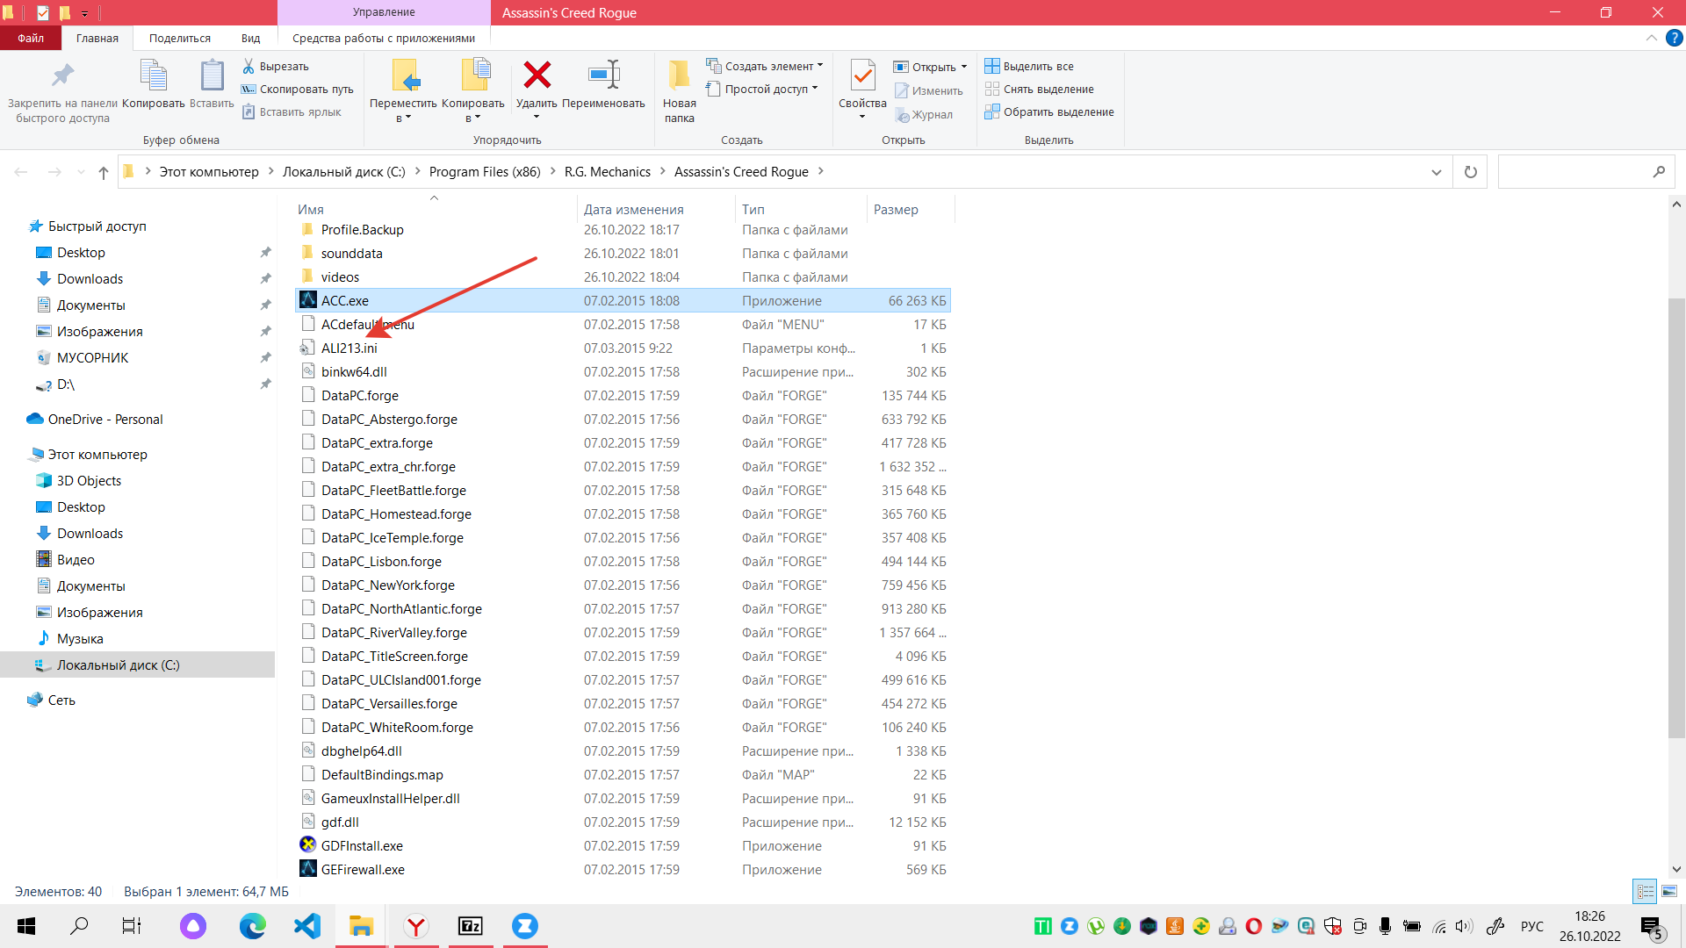Click the red Delete (Удалить) icon

click(x=537, y=76)
